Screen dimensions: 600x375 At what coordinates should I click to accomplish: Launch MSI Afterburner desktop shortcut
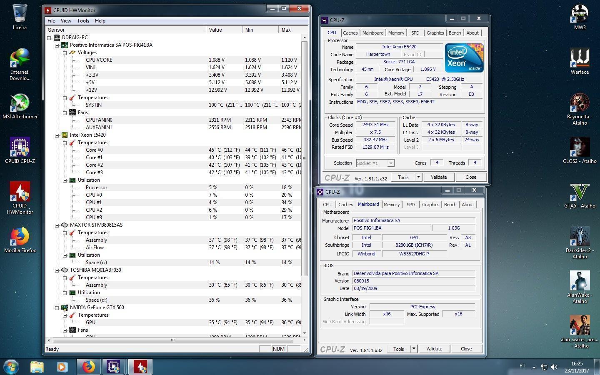20,106
